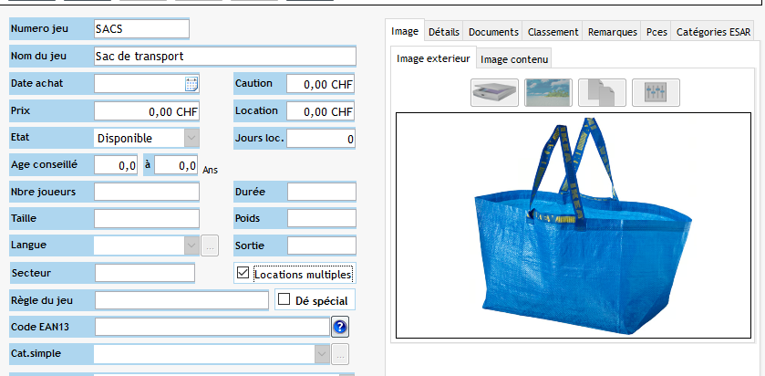Screen dimensions: 765x376
Task: Expand the Cat.simple dropdown
Action: pyautogui.click(x=321, y=354)
